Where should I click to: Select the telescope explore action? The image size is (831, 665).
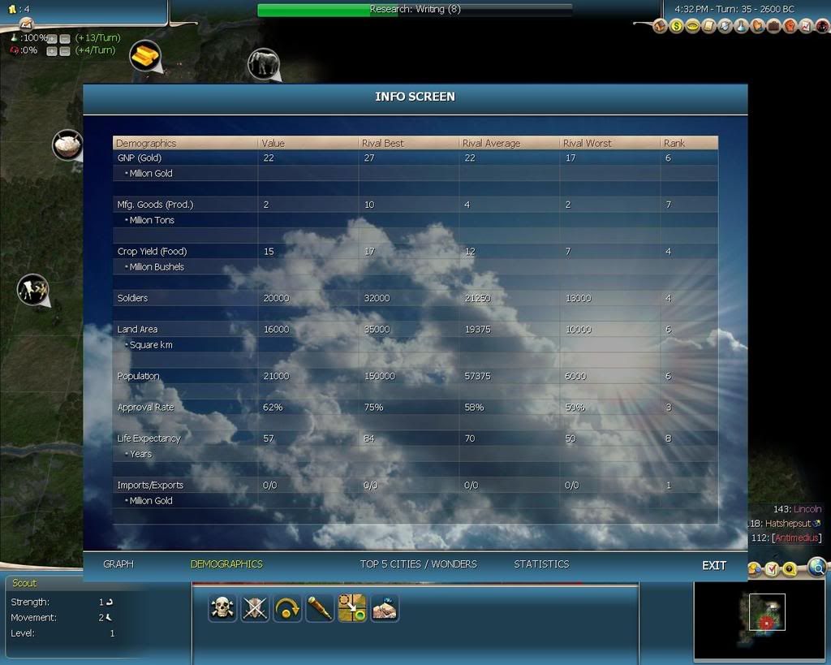tap(320, 607)
